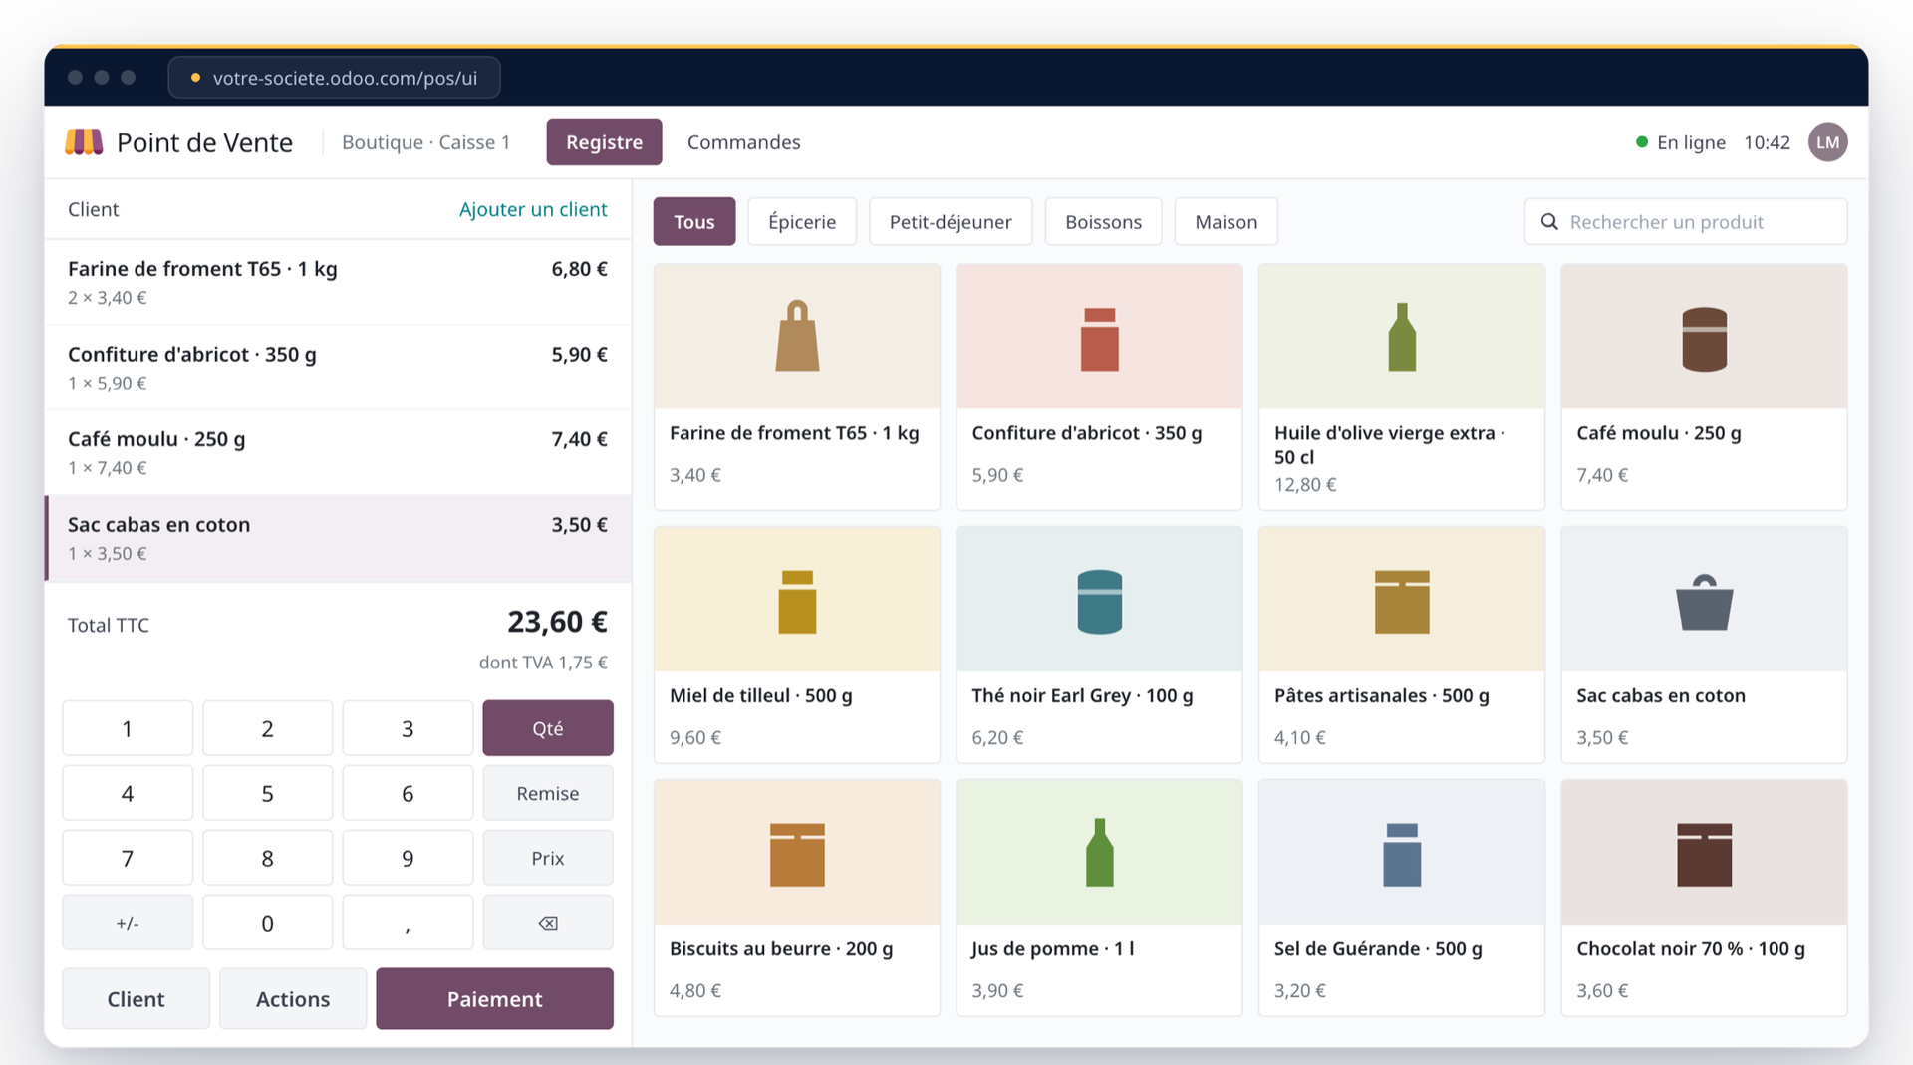The width and height of the screenshot is (1913, 1065).
Task: Tap numpad key 1
Action: (x=128, y=728)
